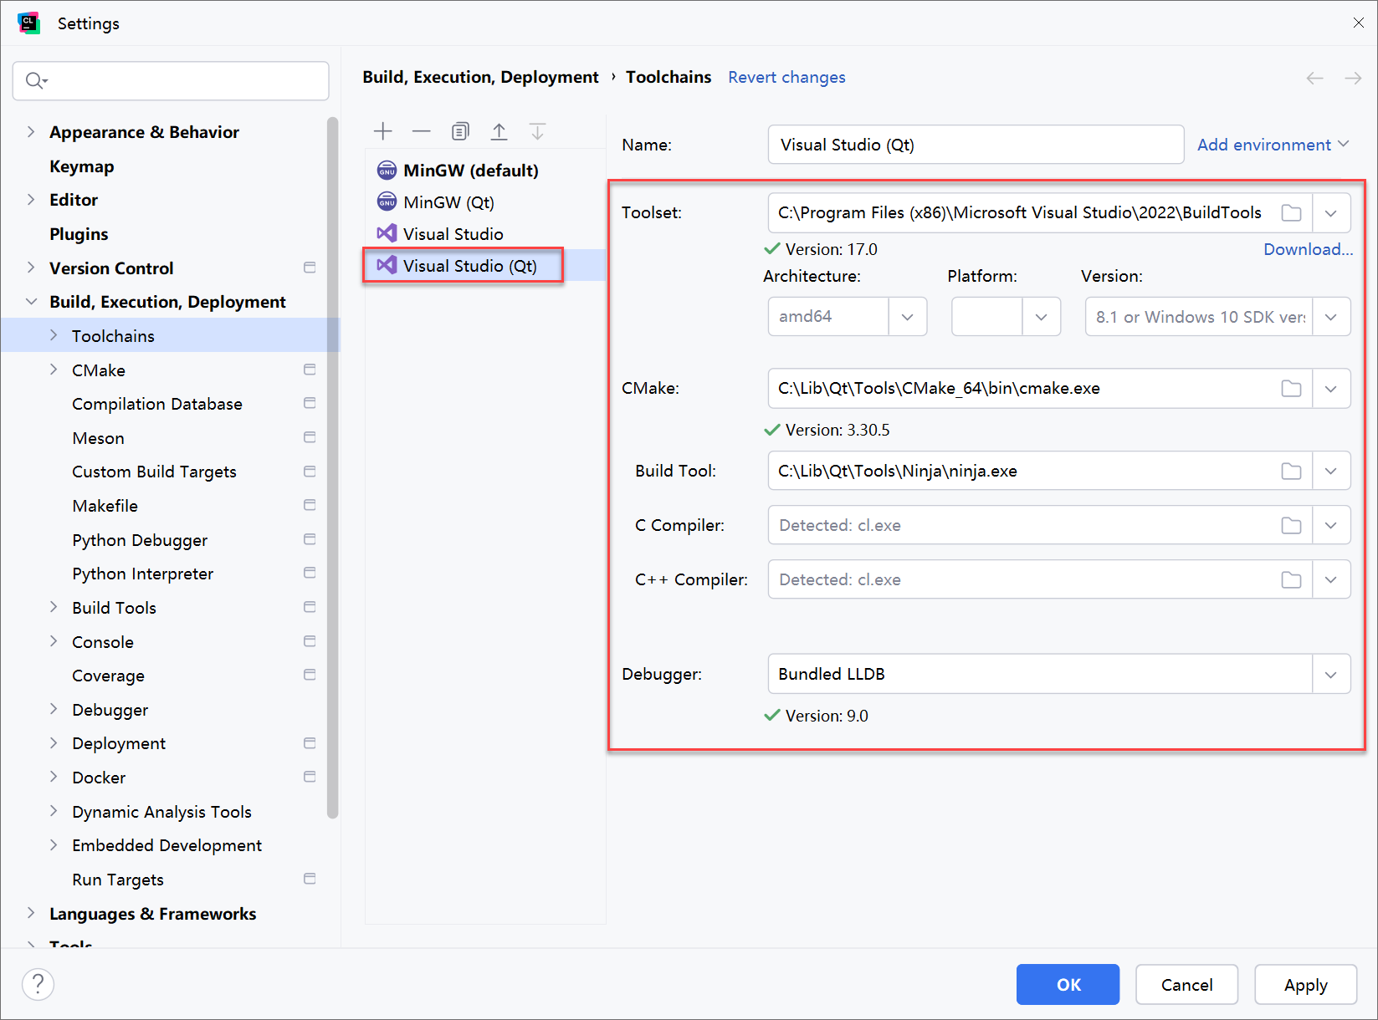Click project-level icon next to Makefile
Screen dimensions: 1378x1020
click(x=310, y=505)
